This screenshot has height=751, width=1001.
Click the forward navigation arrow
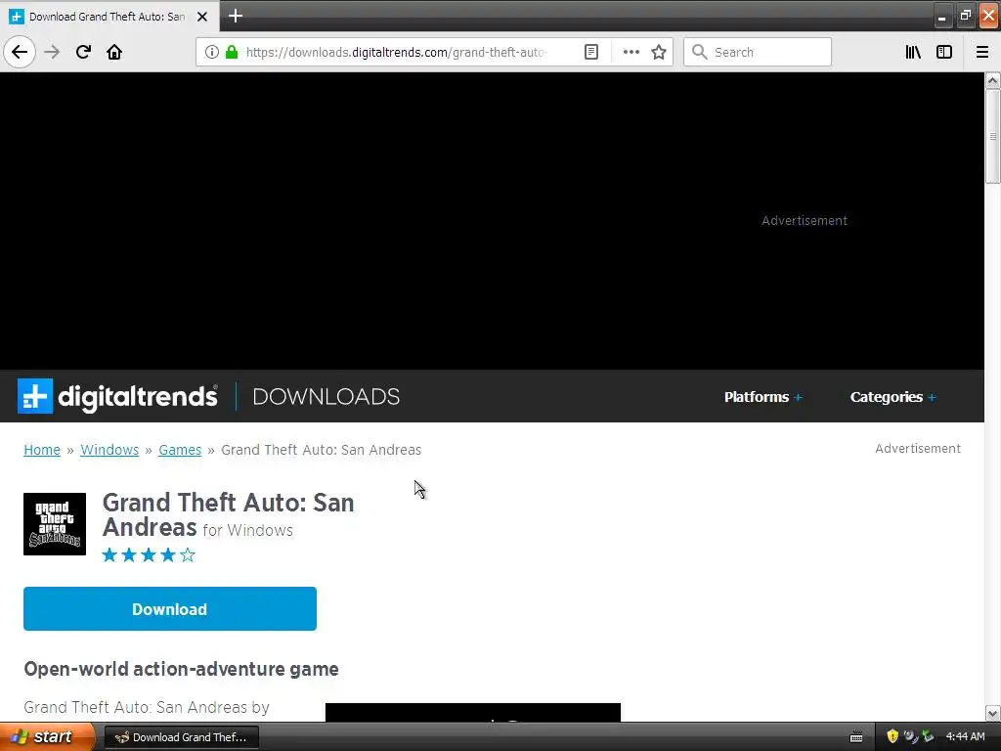tap(52, 52)
